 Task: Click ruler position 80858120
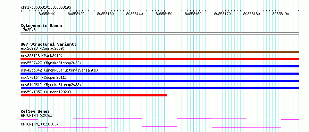[x=76, y=14]
